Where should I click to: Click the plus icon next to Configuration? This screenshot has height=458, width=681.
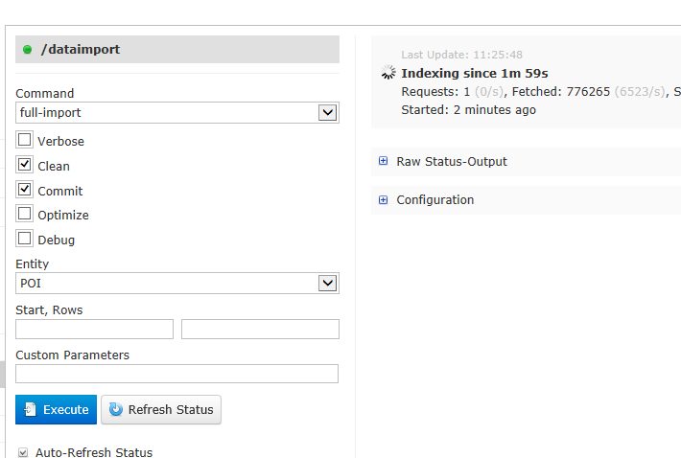[x=383, y=199]
